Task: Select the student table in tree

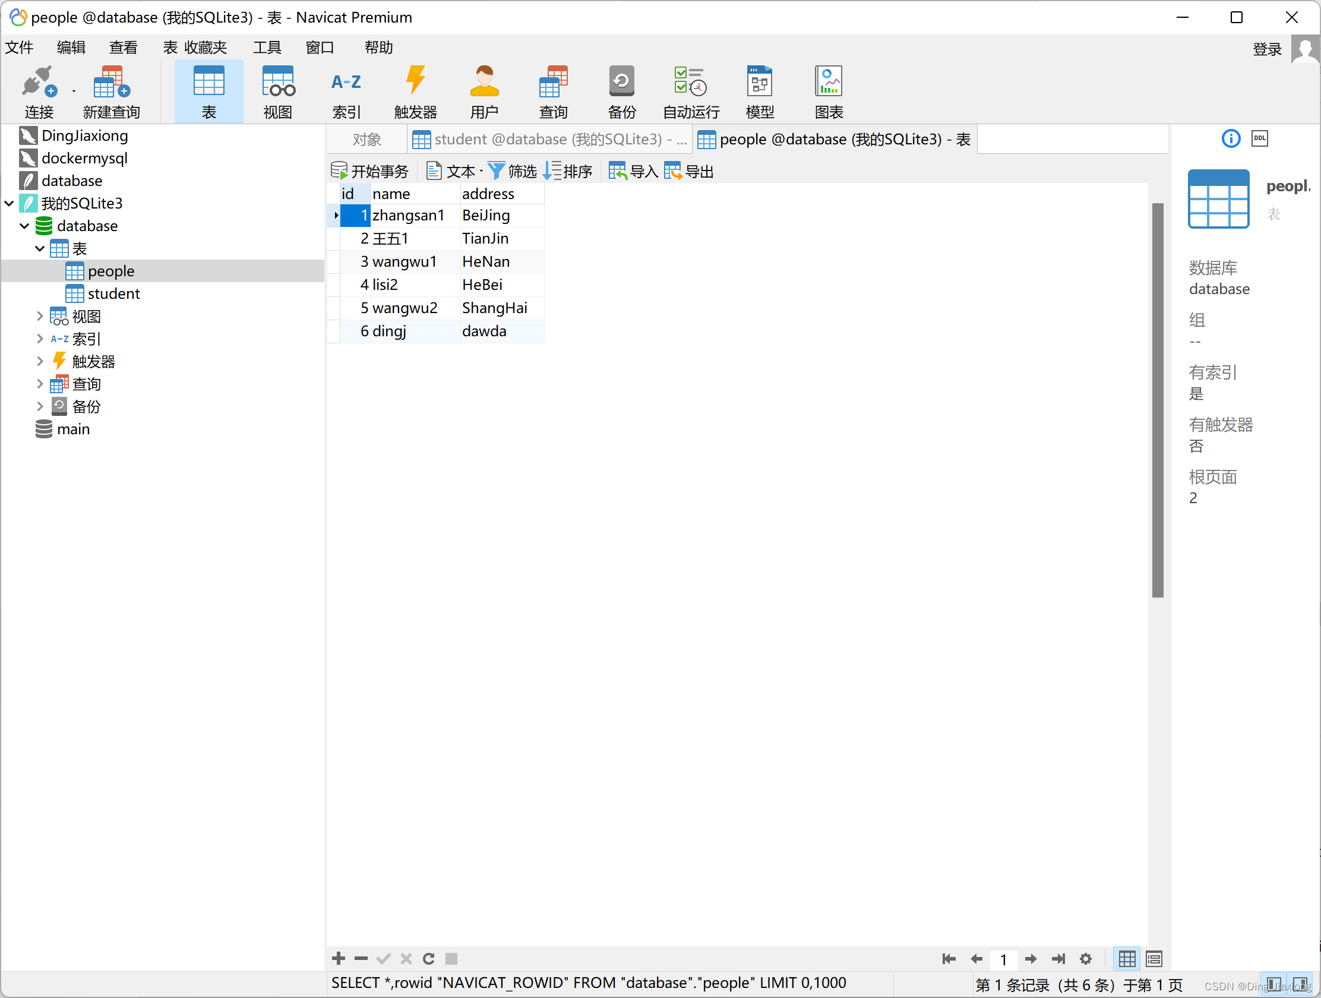Action: (113, 294)
